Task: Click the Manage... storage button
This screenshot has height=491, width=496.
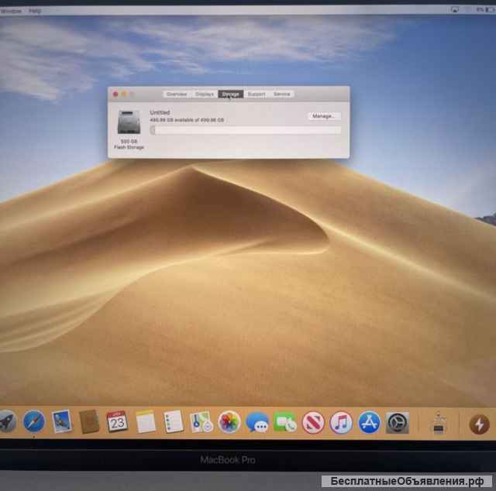Action: pos(324,116)
